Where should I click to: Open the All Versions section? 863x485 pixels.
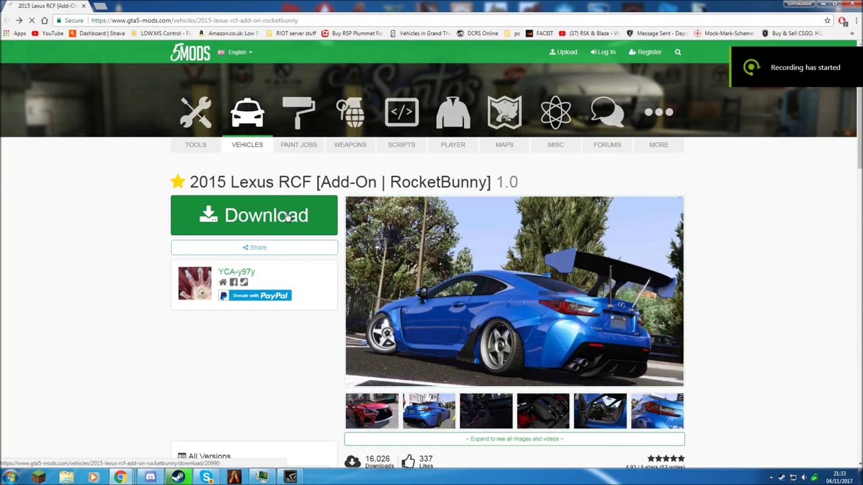pos(204,456)
